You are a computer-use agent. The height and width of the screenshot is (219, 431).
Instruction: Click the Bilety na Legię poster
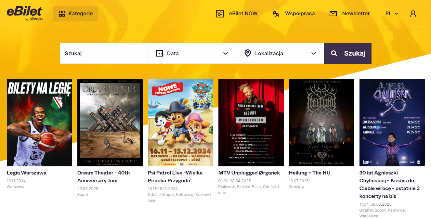[x=39, y=123]
